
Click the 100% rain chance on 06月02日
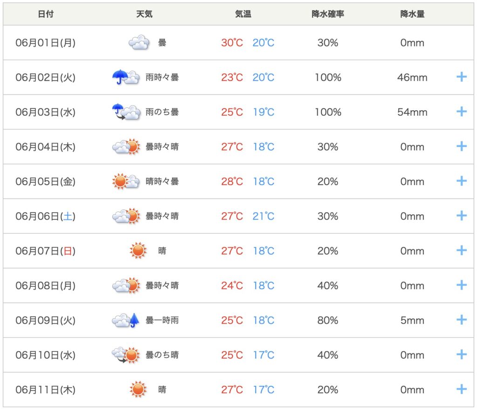tap(328, 77)
